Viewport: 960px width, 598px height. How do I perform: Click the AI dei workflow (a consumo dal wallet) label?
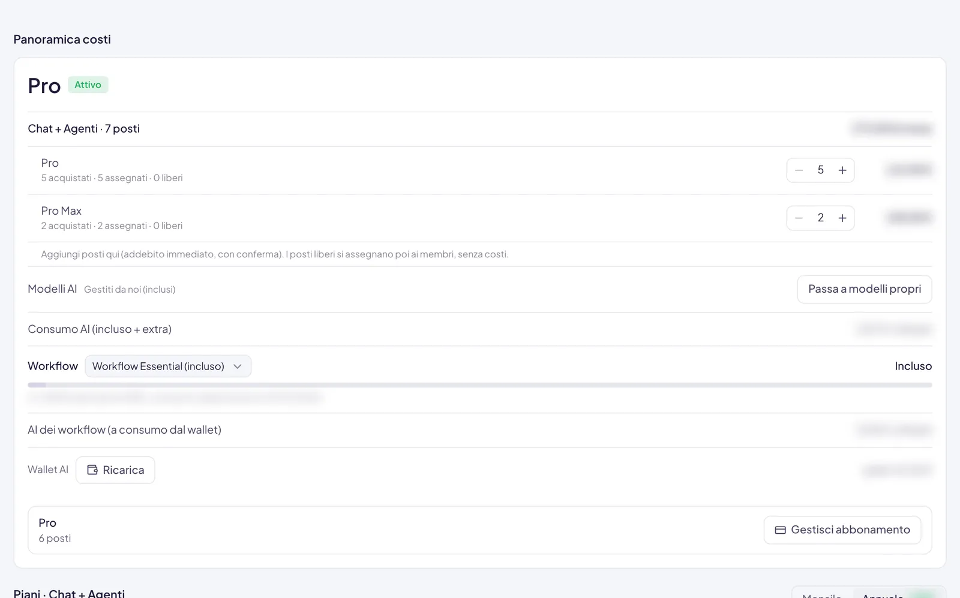[124, 430]
